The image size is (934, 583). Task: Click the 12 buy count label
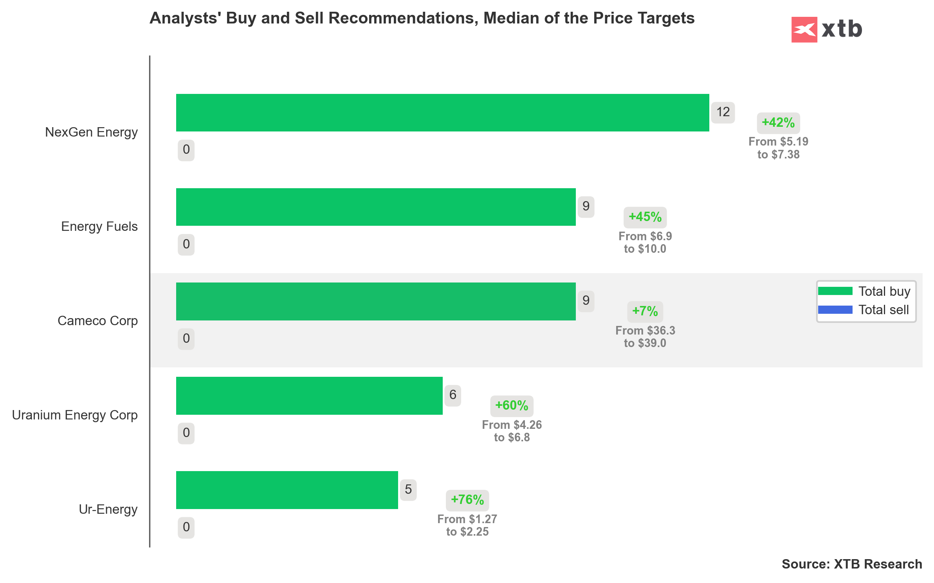[x=723, y=112]
